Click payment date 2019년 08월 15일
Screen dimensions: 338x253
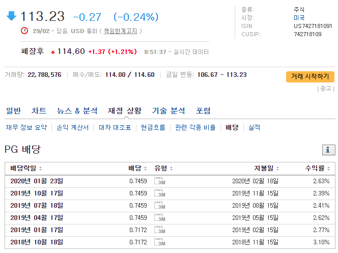pyautogui.click(x=255, y=206)
